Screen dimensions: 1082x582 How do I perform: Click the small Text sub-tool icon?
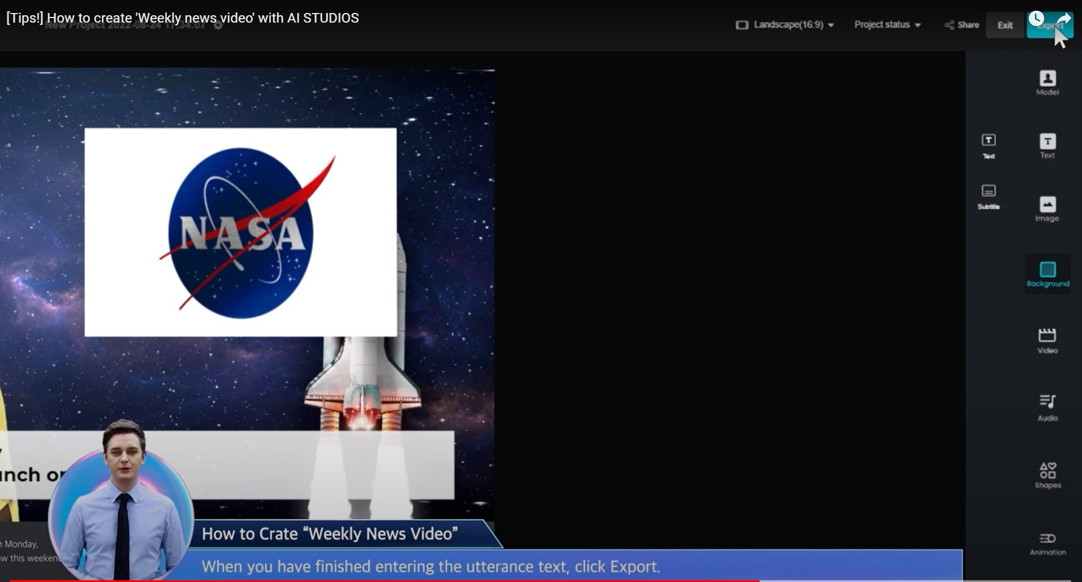[988, 146]
